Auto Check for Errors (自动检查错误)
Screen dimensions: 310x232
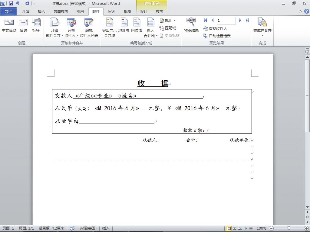coord(217,36)
